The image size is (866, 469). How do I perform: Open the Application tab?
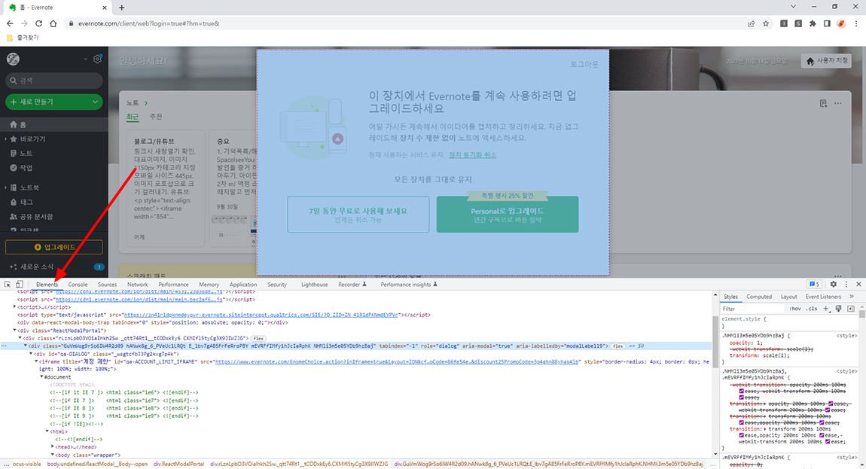[243, 285]
